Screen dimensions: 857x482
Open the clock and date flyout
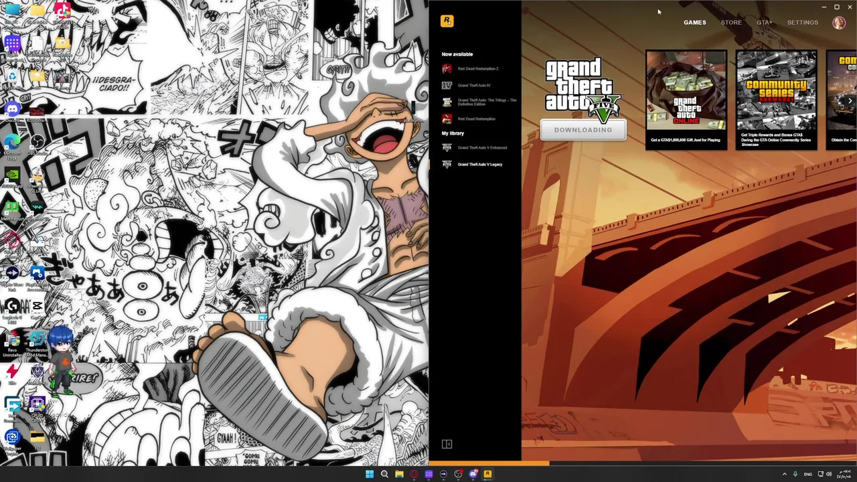coord(843,474)
